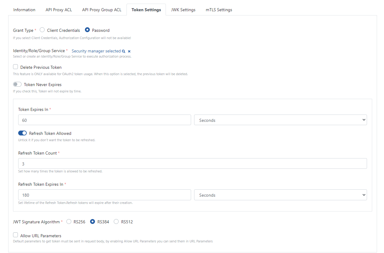384x253 pixels.
Task: Click the Token Expires In value field
Action: [104, 120]
